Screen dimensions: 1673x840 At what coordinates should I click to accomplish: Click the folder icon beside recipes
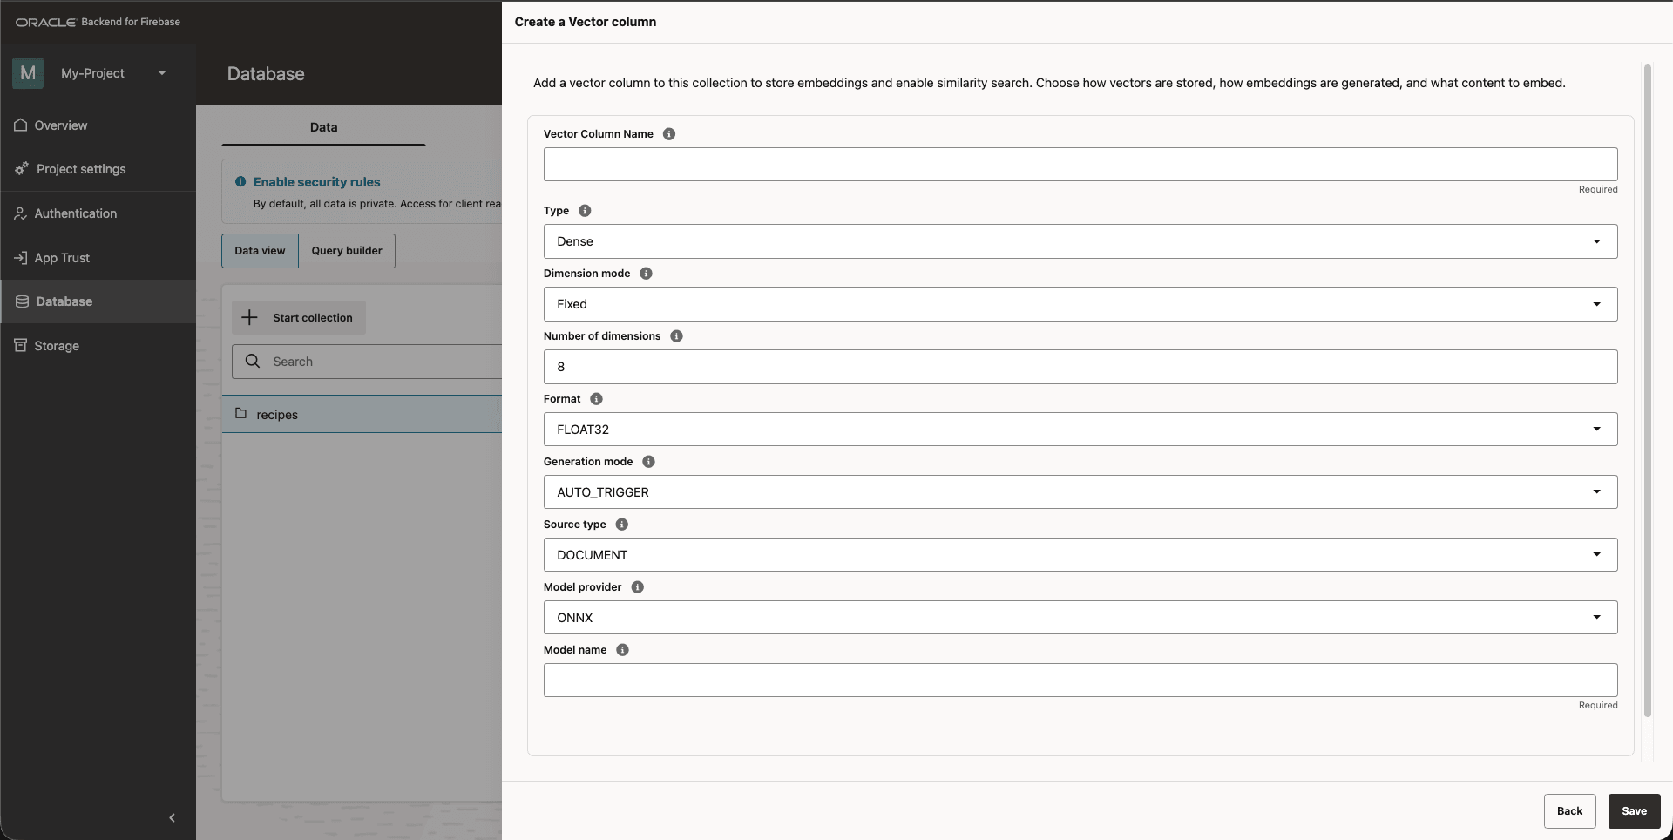(241, 414)
